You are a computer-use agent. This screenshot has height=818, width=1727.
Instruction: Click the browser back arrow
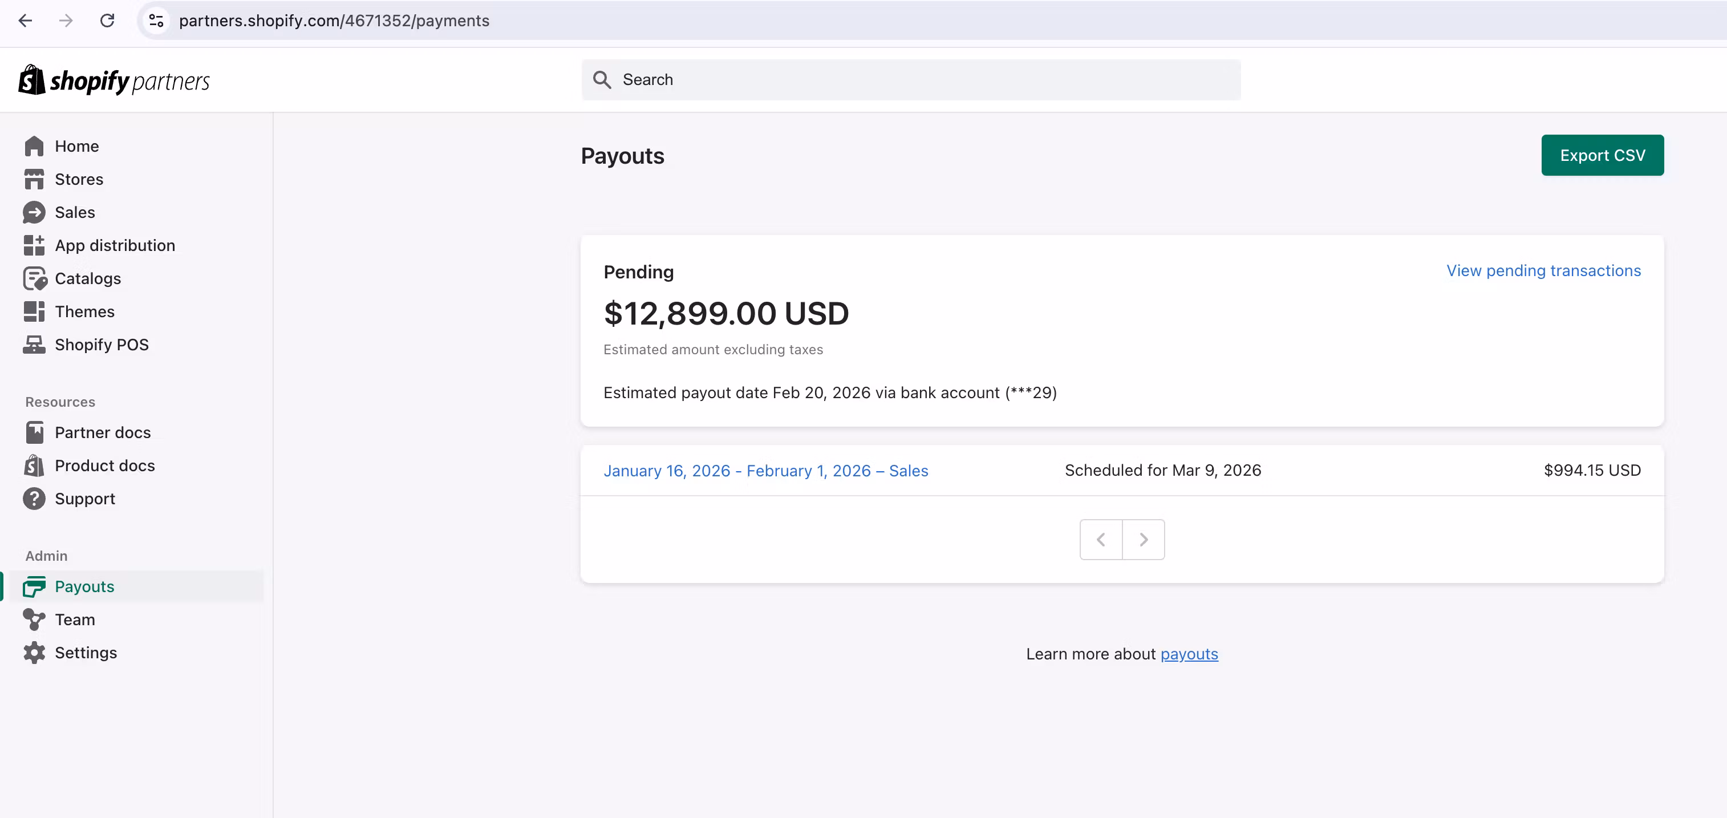26,21
